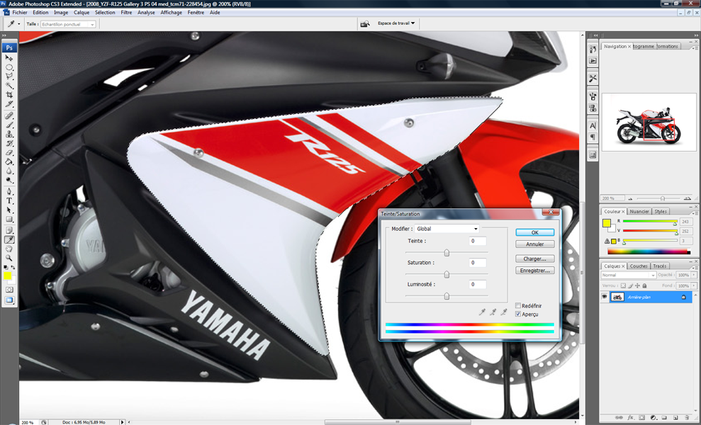Select the Healing Brush tool
The width and height of the screenshot is (701, 425).
click(x=9, y=115)
